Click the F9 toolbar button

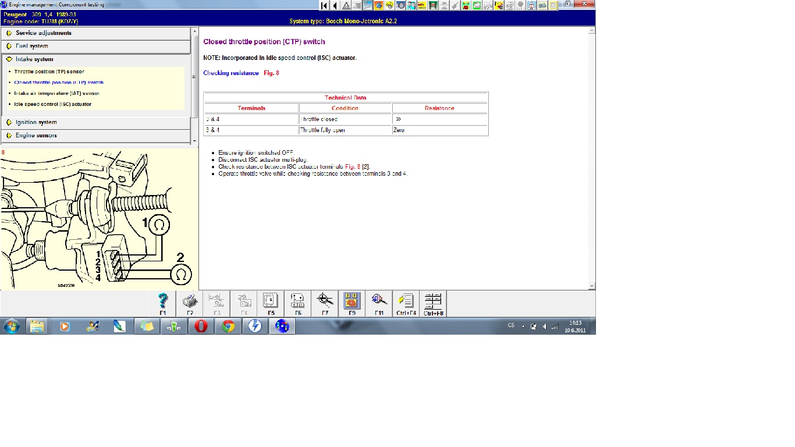(x=352, y=302)
